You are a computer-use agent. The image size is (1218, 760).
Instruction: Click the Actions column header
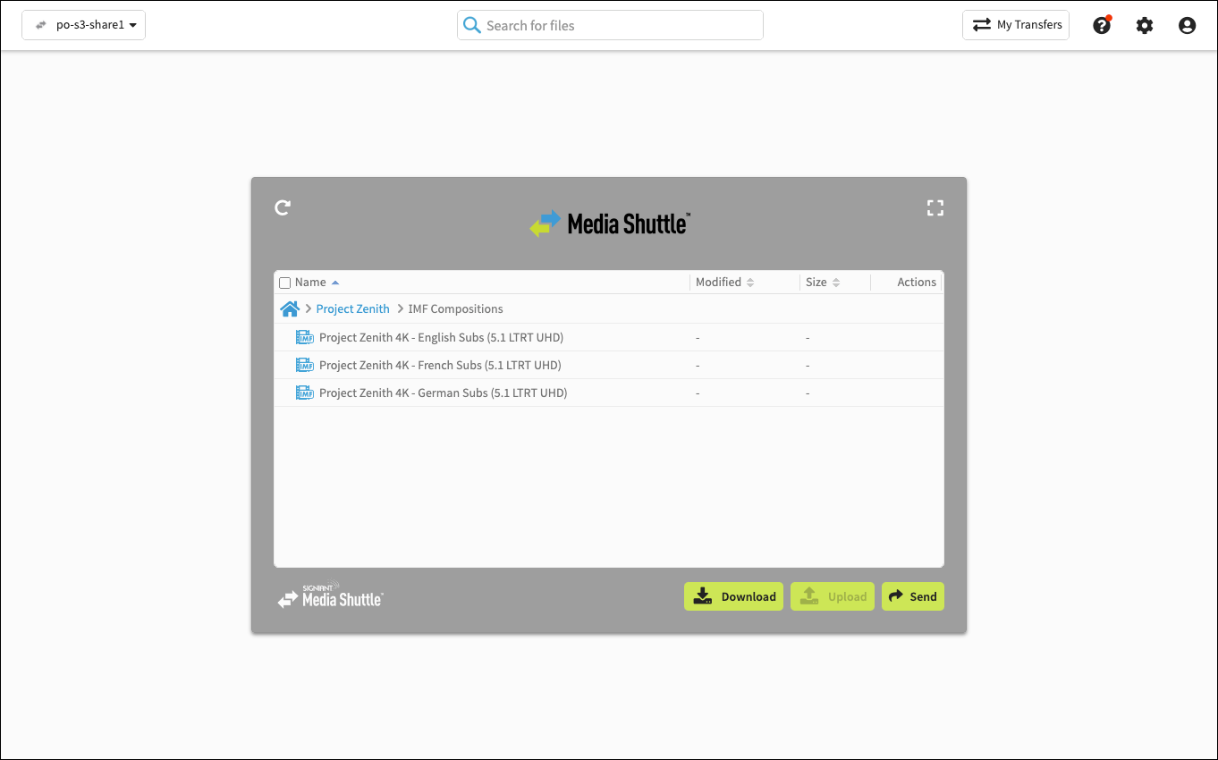point(917,283)
